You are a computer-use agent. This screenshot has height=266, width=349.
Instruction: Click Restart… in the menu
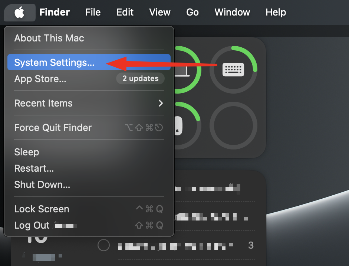click(89, 168)
